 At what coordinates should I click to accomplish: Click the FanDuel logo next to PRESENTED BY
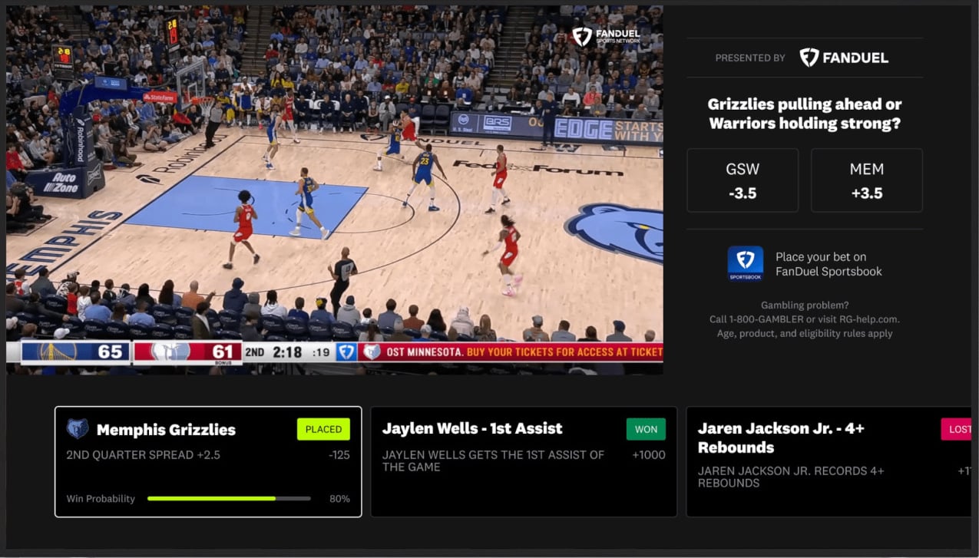click(843, 57)
